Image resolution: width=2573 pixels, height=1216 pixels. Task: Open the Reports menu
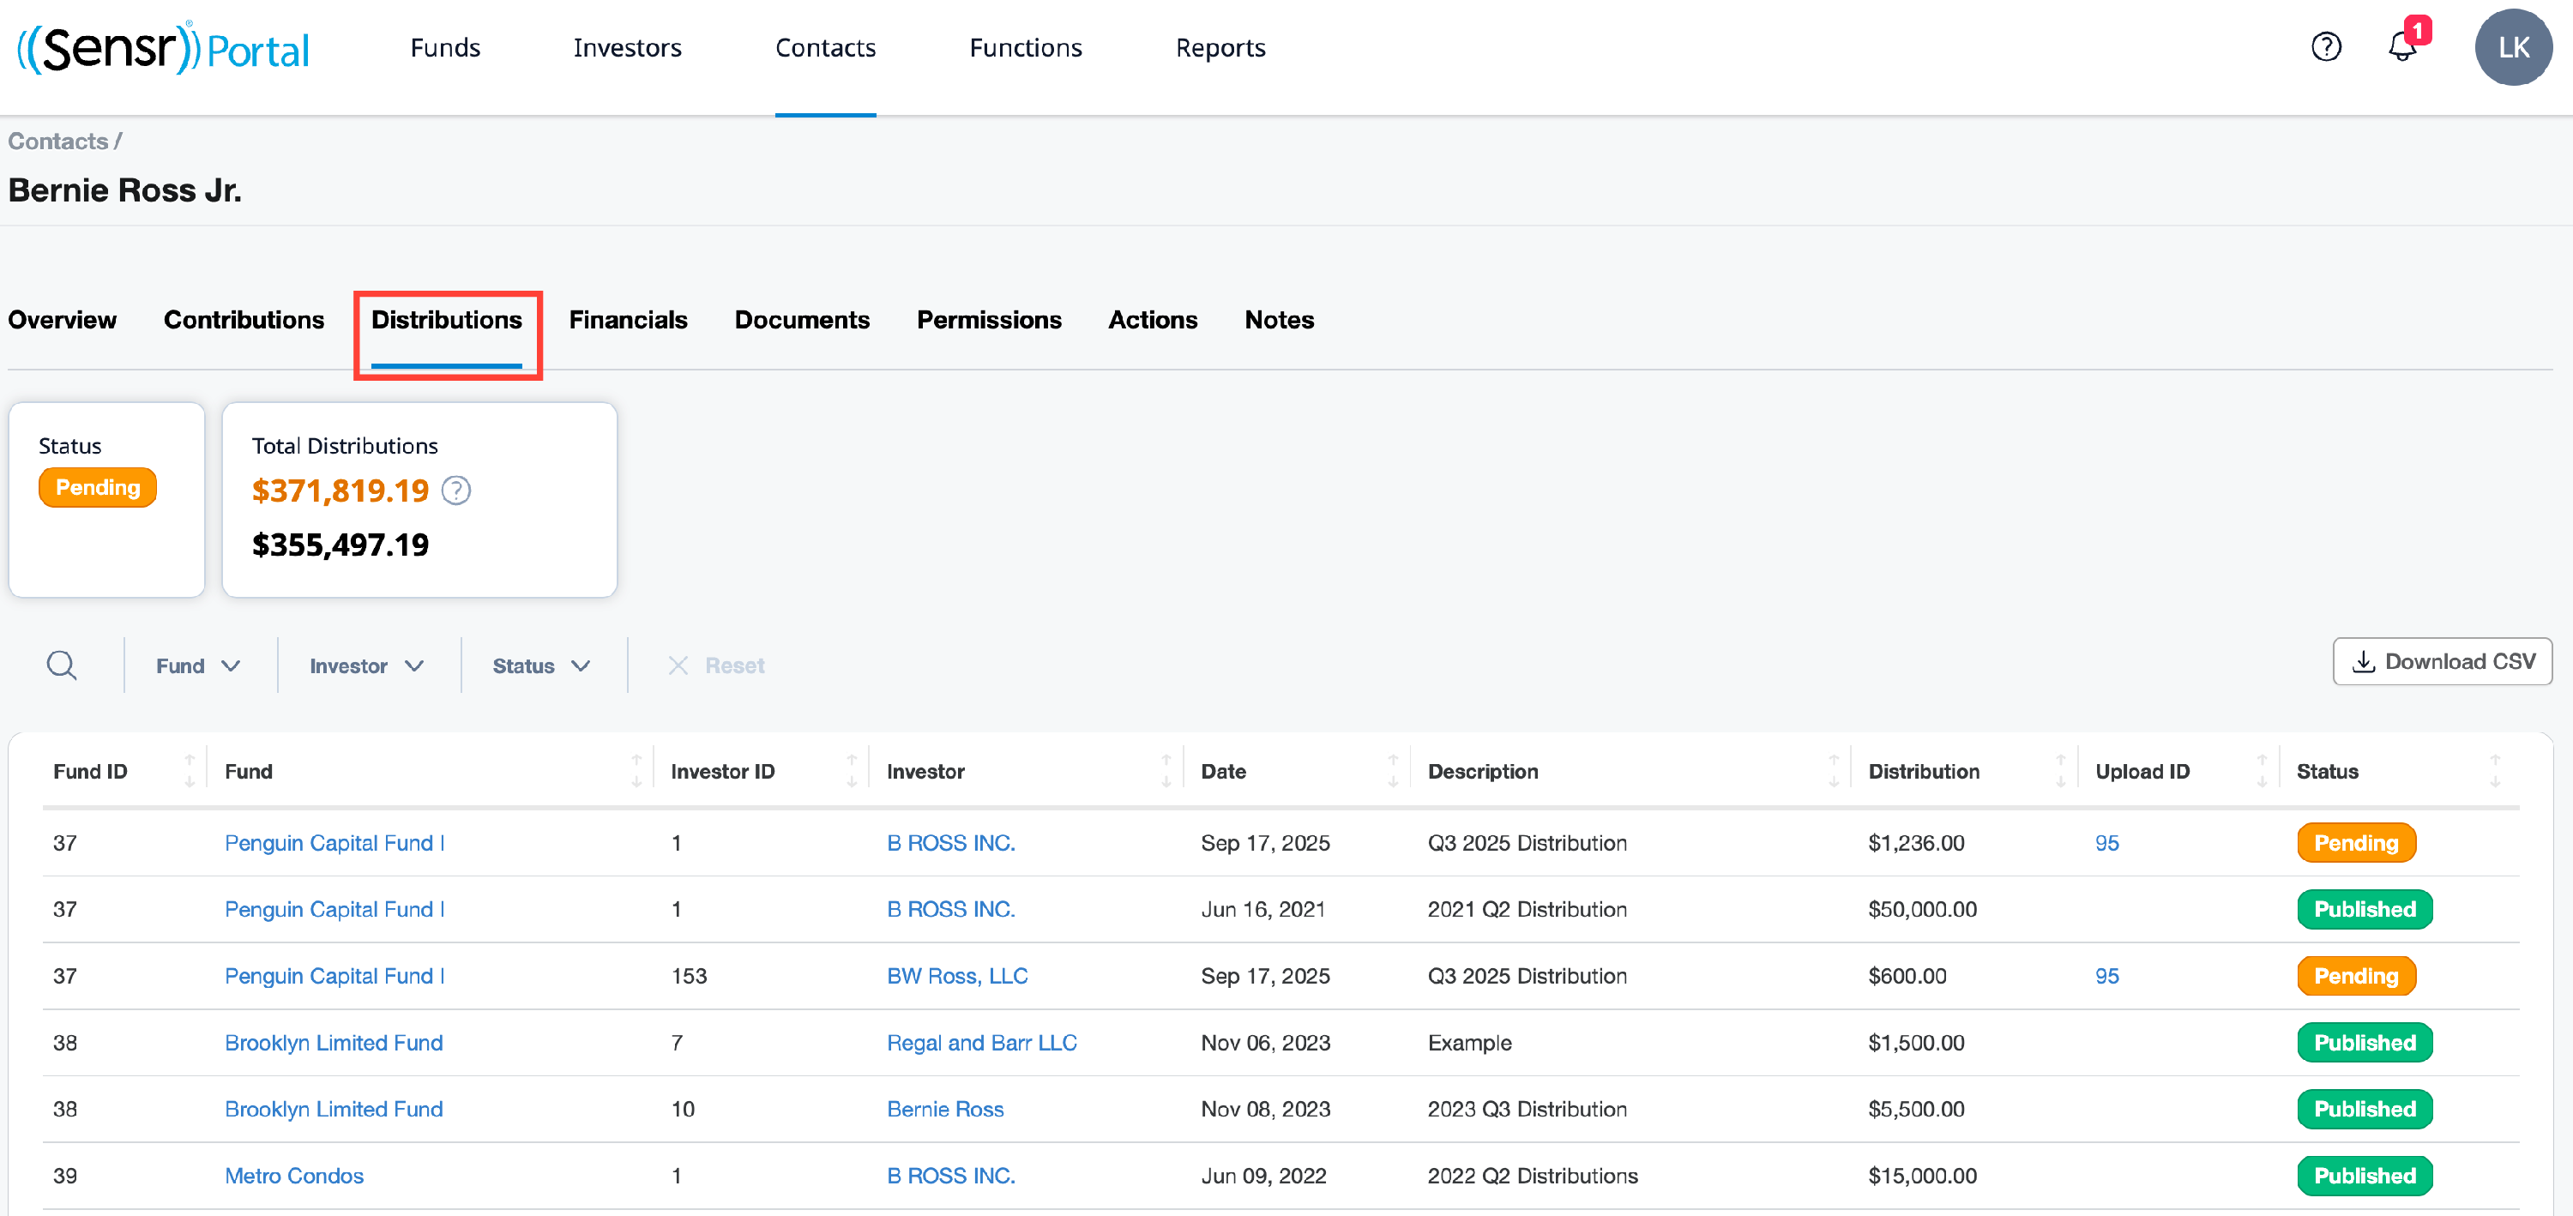point(1220,48)
